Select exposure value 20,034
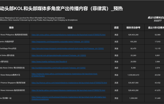 click(x=157, y=75)
